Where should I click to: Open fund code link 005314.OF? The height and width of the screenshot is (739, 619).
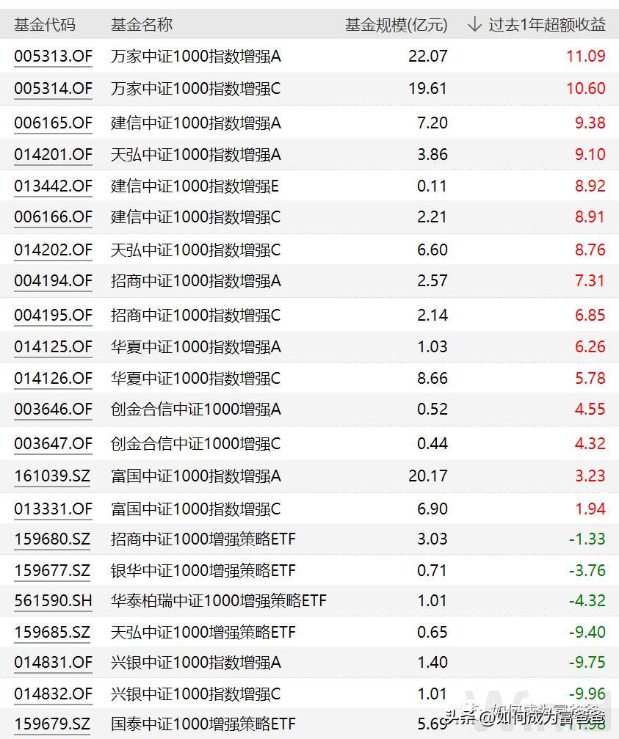pos(54,88)
